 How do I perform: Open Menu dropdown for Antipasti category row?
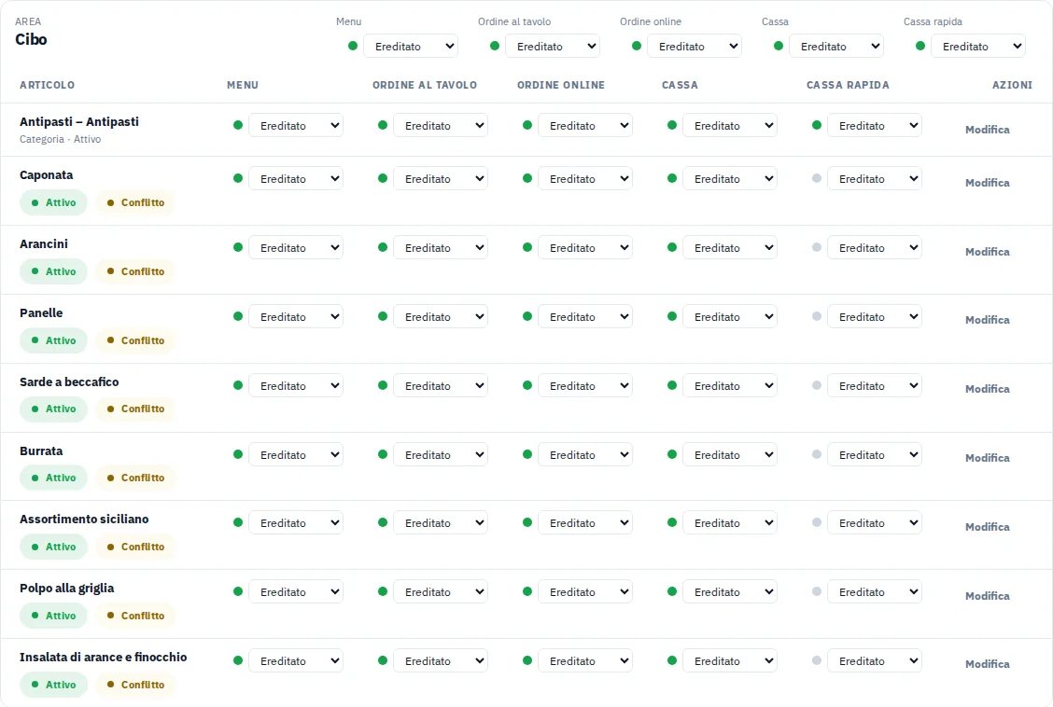click(296, 125)
